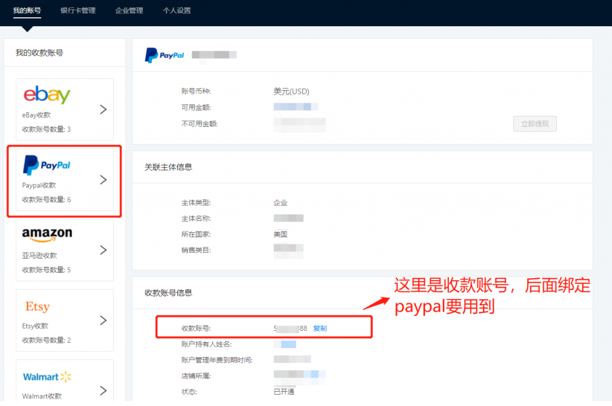
Task: Copy the 收款账号 via 复制 link
Action: coord(320,328)
